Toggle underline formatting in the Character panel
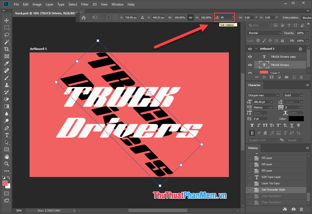Image resolution: width=312 pixels, height=214 pixels. 292,125
